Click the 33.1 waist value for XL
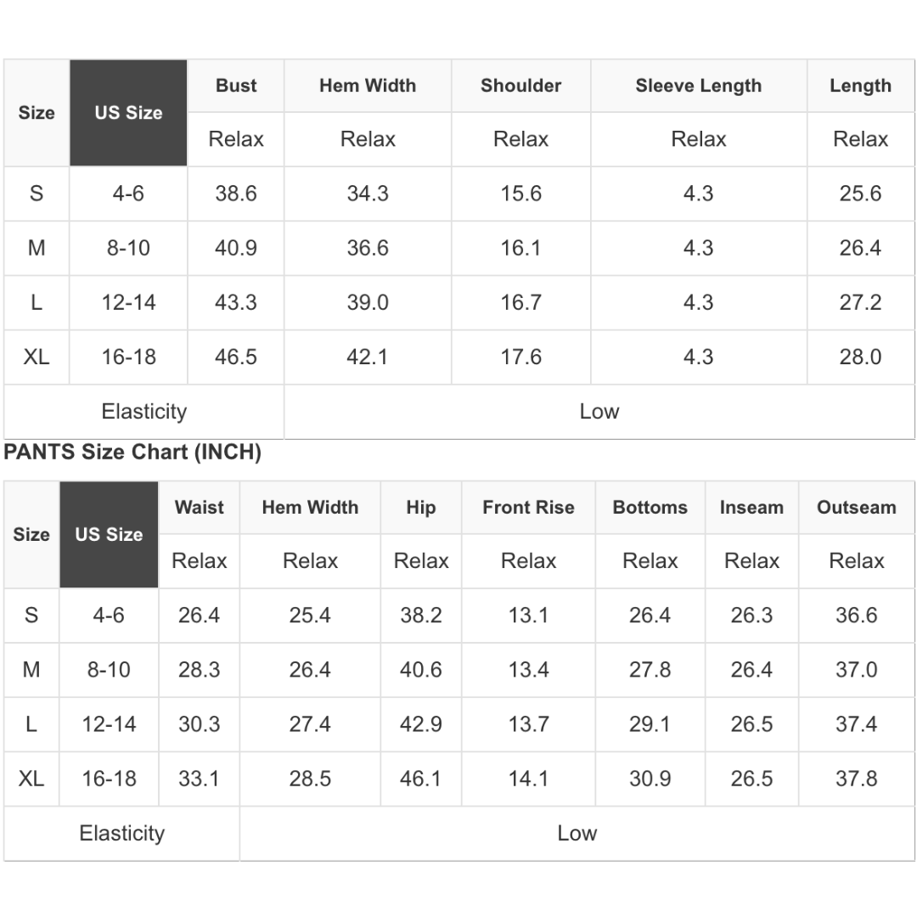This screenshot has width=917, height=917. point(200,779)
